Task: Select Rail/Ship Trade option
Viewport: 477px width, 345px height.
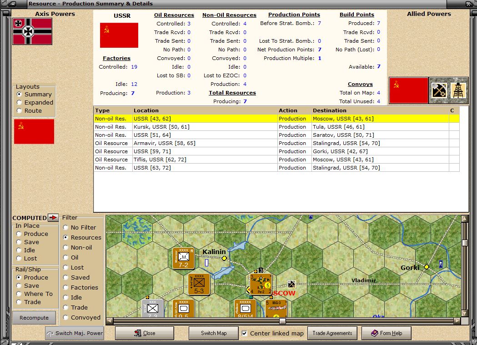Action: (x=28, y=302)
